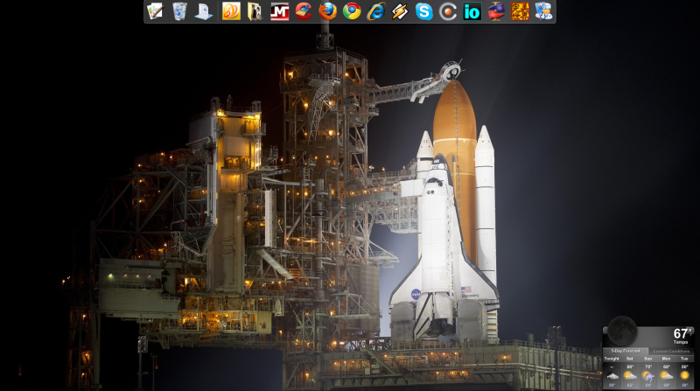Launch Mozilla Firefox from the dock
Screen dimensions: 700x391
pos(327,11)
